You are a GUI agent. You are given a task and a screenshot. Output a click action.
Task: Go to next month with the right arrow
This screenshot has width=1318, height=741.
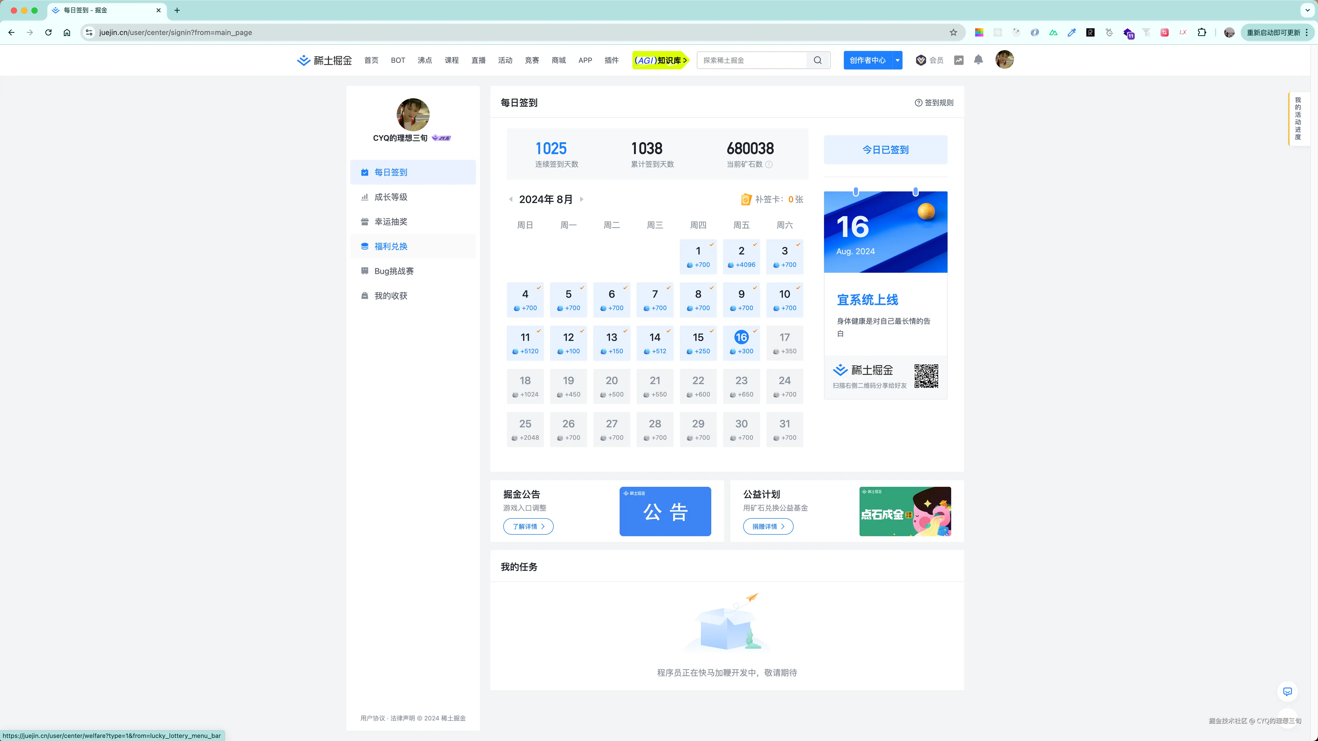[x=582, y=199]
